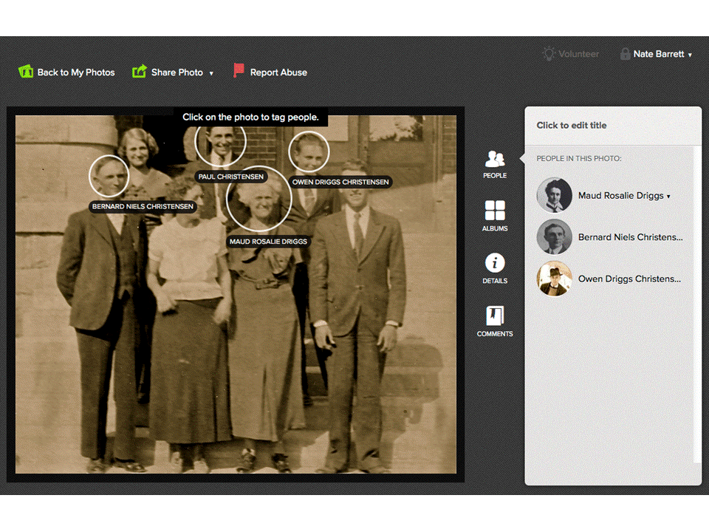Select the Volunteer menu item
709x532 pixels.
click(578, 54)
